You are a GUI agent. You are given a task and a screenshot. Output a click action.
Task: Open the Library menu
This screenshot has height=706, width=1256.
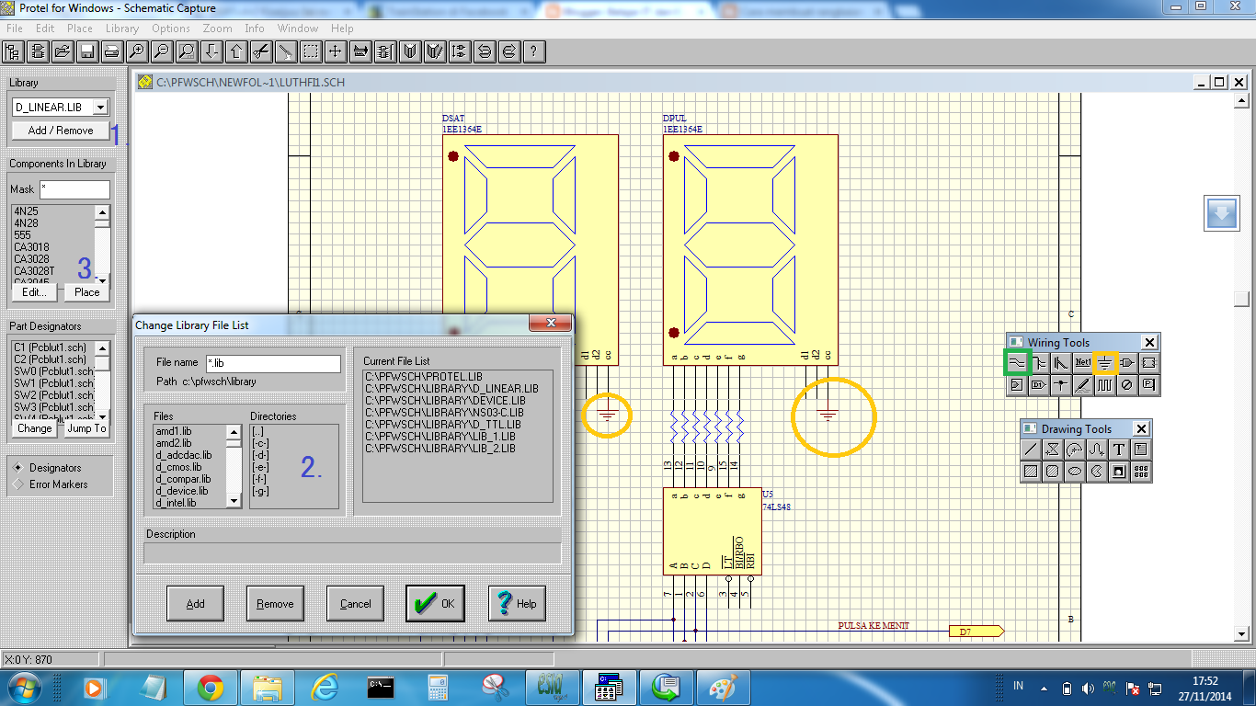pyautogui.click(x=122, y=28)
